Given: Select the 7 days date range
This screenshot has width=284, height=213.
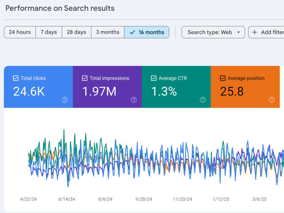Looking at the screenshot, I should point(49,32).
